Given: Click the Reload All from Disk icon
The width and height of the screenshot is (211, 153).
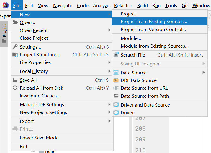Looking at the screenshot, I should (x=15, y=88).
